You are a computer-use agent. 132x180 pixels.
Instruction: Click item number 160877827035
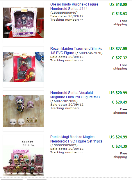pos(64,101)
